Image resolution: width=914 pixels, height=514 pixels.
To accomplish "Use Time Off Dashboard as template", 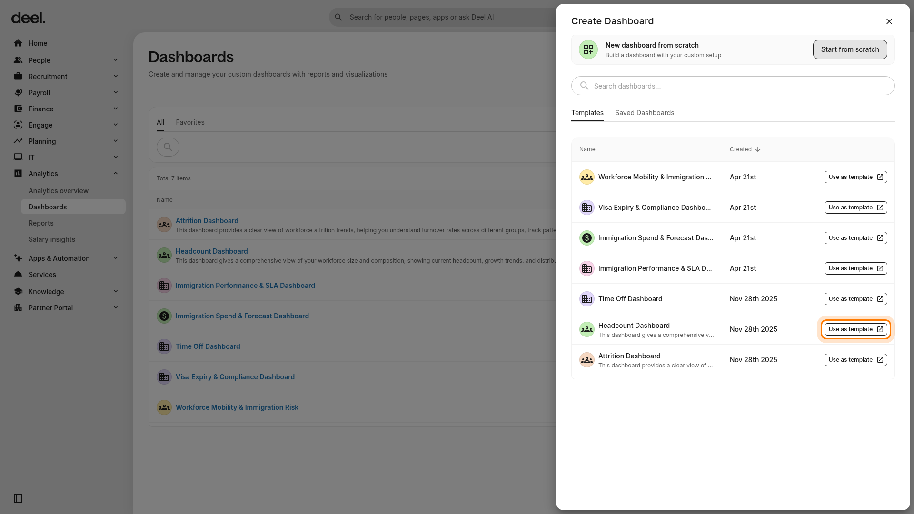I will click(x=856, y=299).
